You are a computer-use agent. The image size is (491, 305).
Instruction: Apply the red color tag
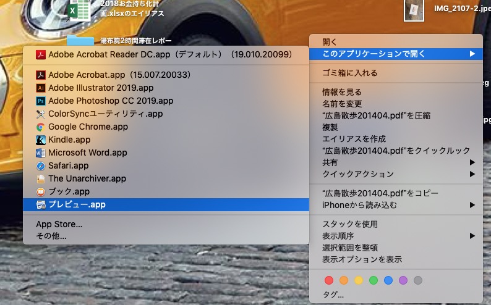[329, 280]
